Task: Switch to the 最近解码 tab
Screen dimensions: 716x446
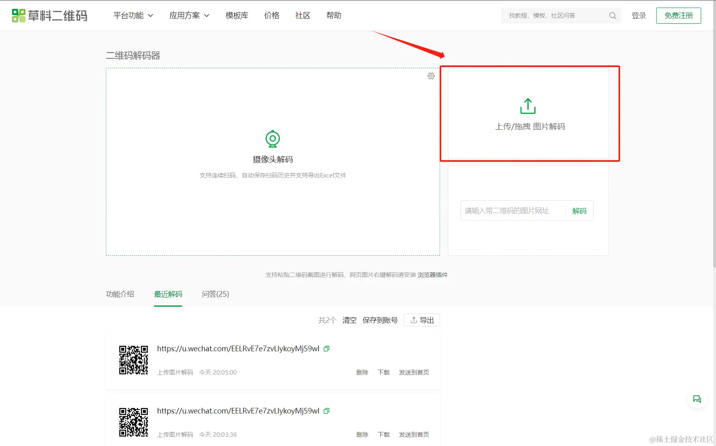Action: 168,294
